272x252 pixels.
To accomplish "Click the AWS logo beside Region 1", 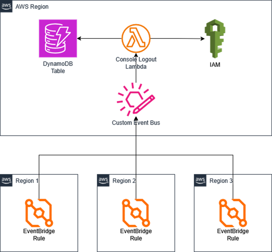I will (x=6, y=180).
